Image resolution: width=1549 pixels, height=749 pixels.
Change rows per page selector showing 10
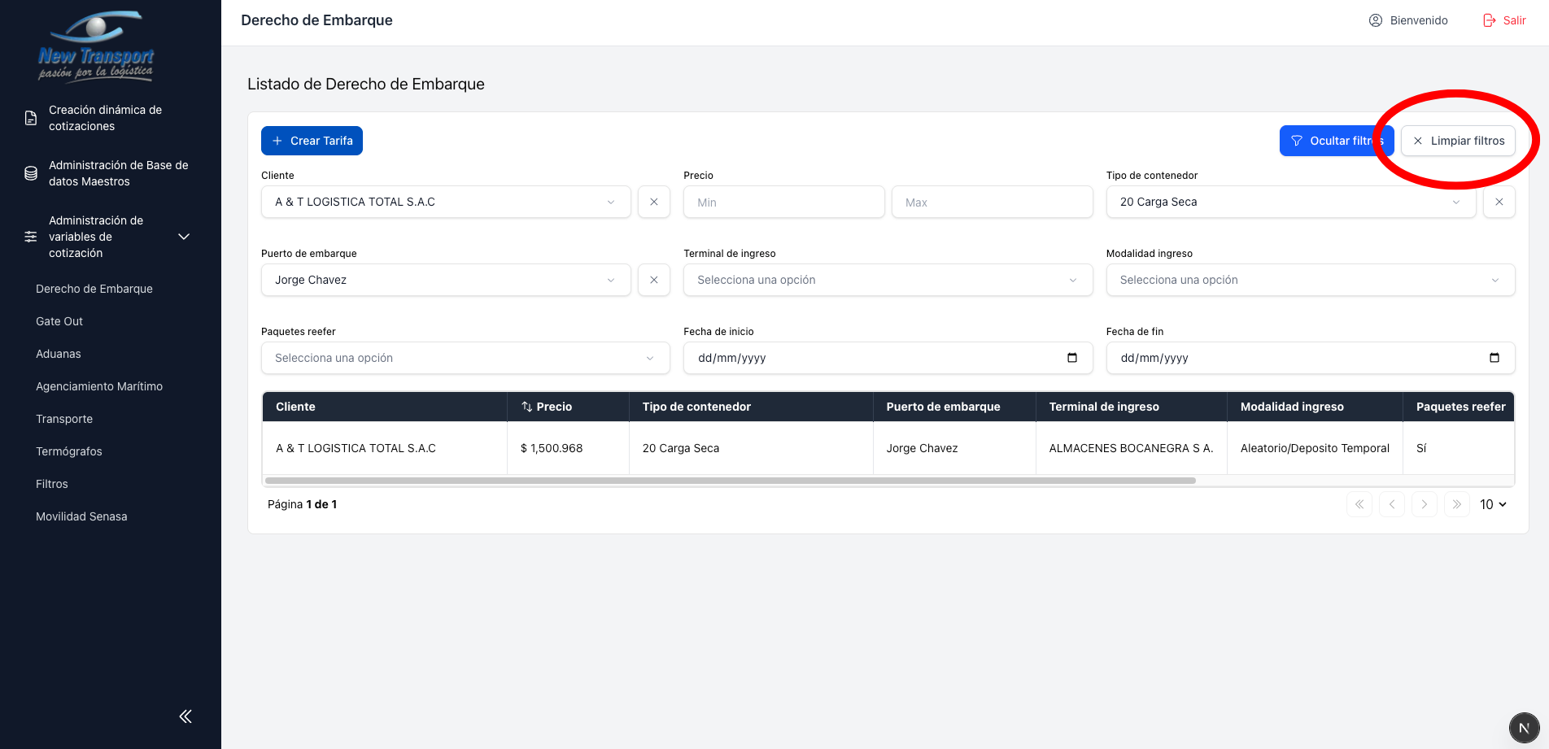(x=1493, y=504)
